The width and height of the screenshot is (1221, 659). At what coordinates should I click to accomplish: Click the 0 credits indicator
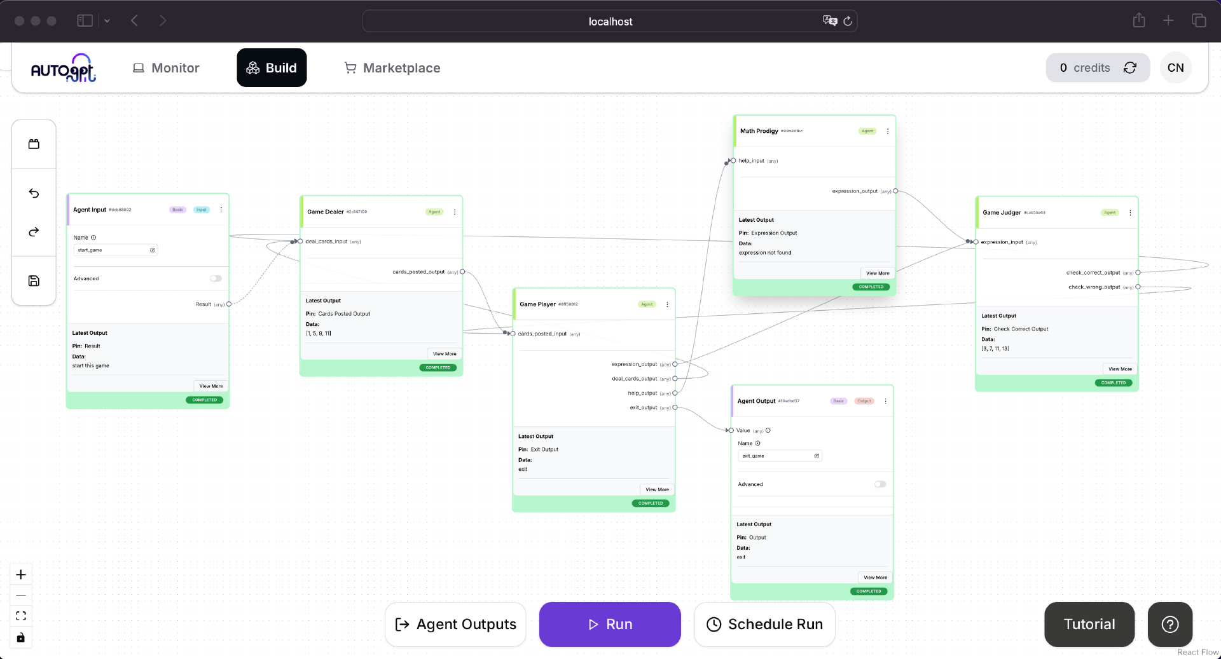pyautogui.click(x=1084, y=68)
